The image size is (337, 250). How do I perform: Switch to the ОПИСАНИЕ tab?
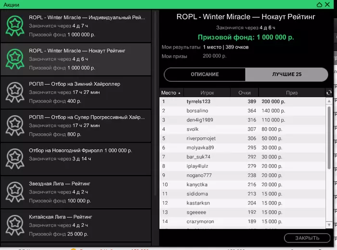(x=205, y=74)
